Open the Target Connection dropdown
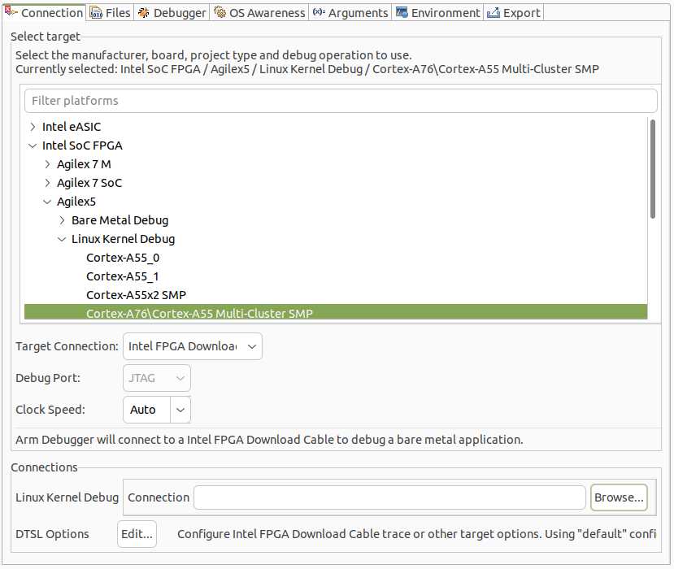674x569 pixels. [193, 346]
